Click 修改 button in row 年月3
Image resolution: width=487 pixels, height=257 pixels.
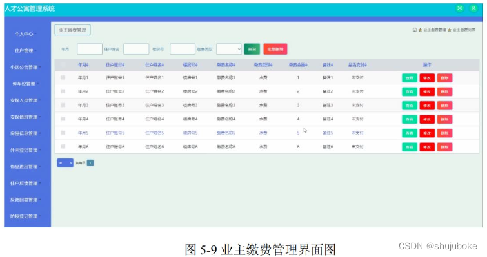coord(427,106)
